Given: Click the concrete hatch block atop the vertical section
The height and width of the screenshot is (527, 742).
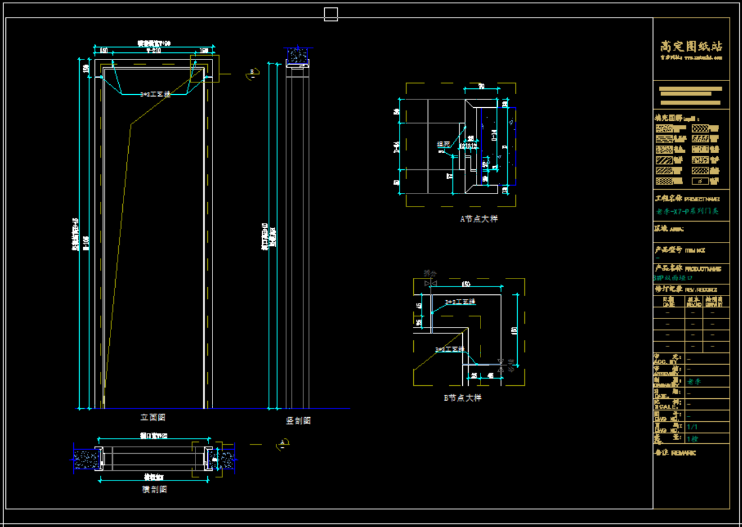Looking at the screenshot, I should click(299, 56).
